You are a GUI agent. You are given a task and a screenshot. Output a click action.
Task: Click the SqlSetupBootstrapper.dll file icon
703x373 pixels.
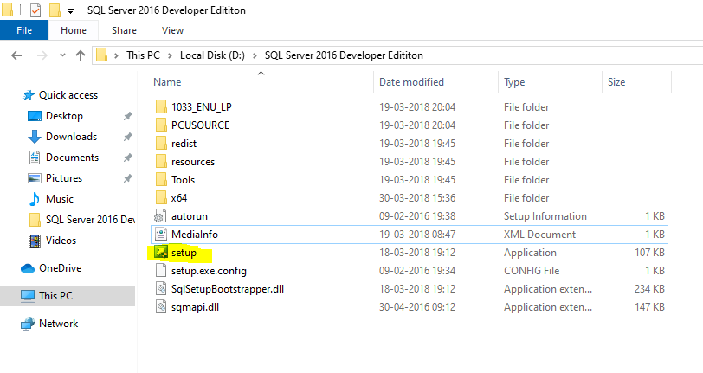(160, 289)
